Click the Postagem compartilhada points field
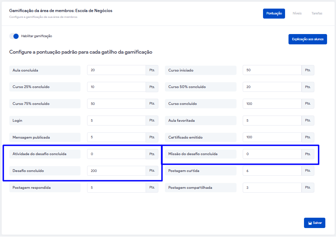Image resolution: width=336 pixels, height=238 pixels. click(x=272, y=188)
